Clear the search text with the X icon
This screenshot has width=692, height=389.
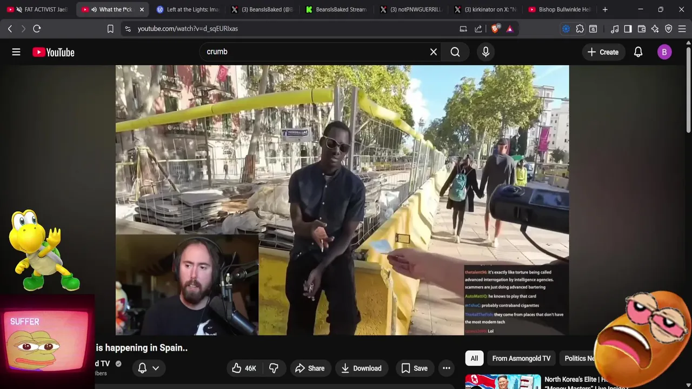(x=433, y=52)
